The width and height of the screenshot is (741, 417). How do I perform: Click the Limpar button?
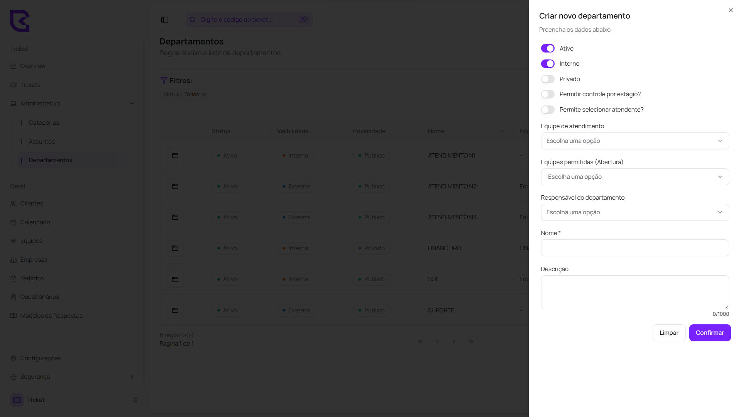(x=668, y=333)
